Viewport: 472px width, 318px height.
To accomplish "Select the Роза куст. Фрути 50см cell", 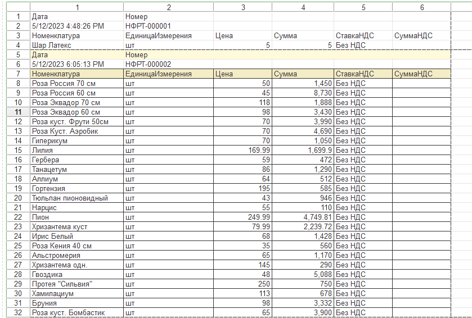I will pyautogui.click(x=77, y=122).
